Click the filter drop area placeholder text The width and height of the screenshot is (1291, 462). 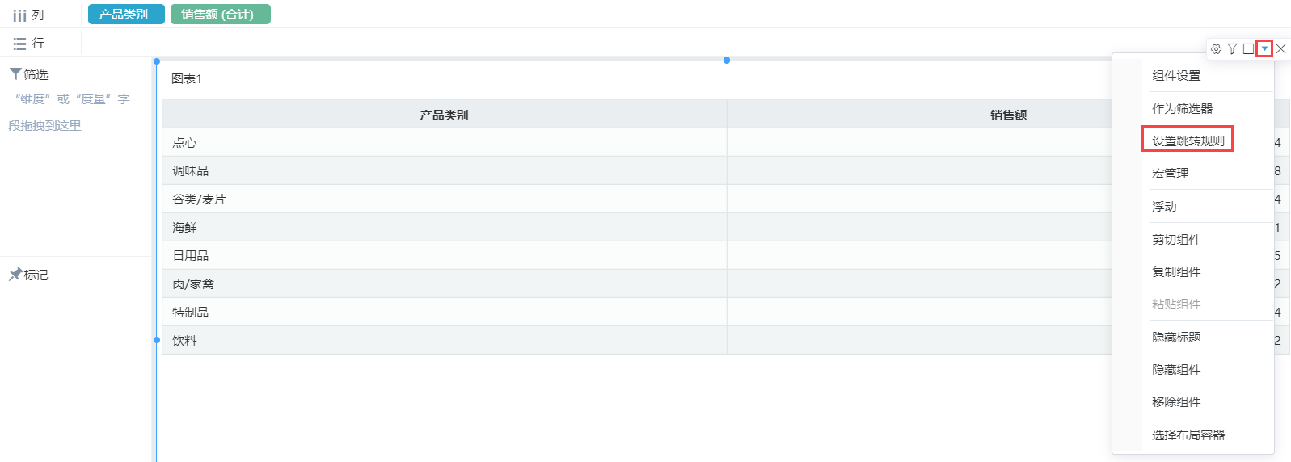(x=70, y=112)
